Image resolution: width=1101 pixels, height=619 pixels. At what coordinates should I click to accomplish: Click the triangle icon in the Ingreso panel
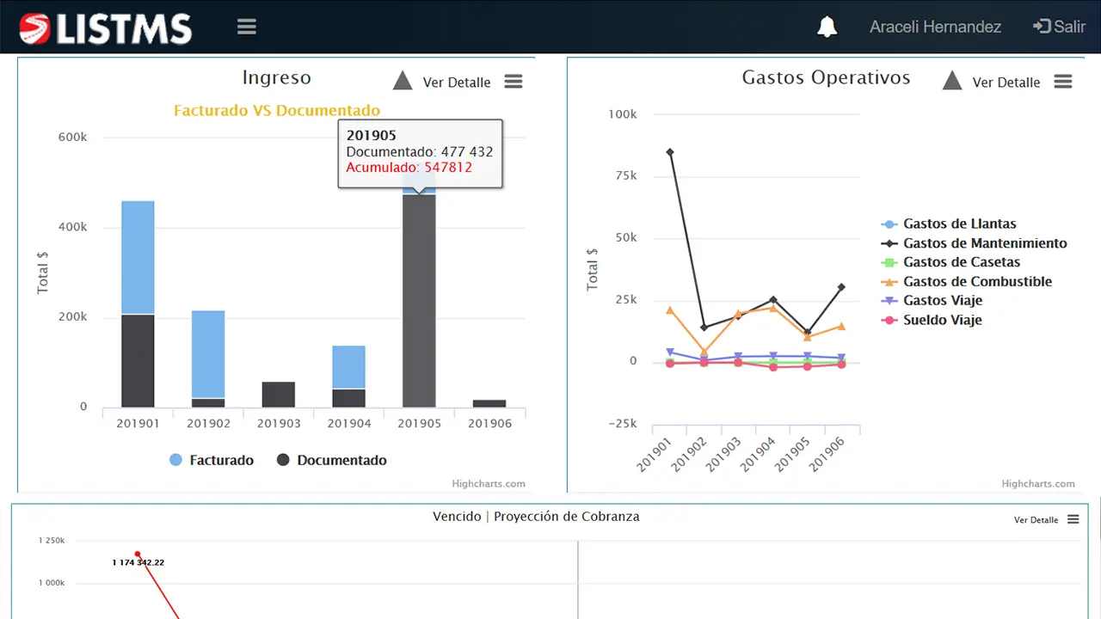pos(403,82)
